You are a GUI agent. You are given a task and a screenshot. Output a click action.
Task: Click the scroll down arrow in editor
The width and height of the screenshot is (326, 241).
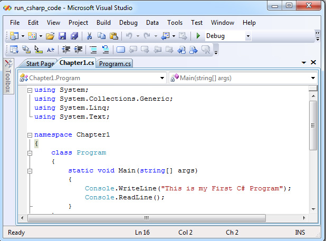click(313, 209)
